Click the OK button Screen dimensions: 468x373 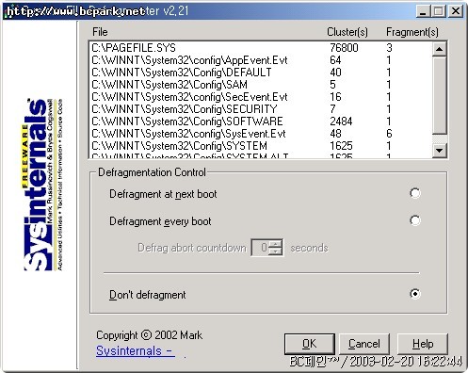[x=310, y=344]
